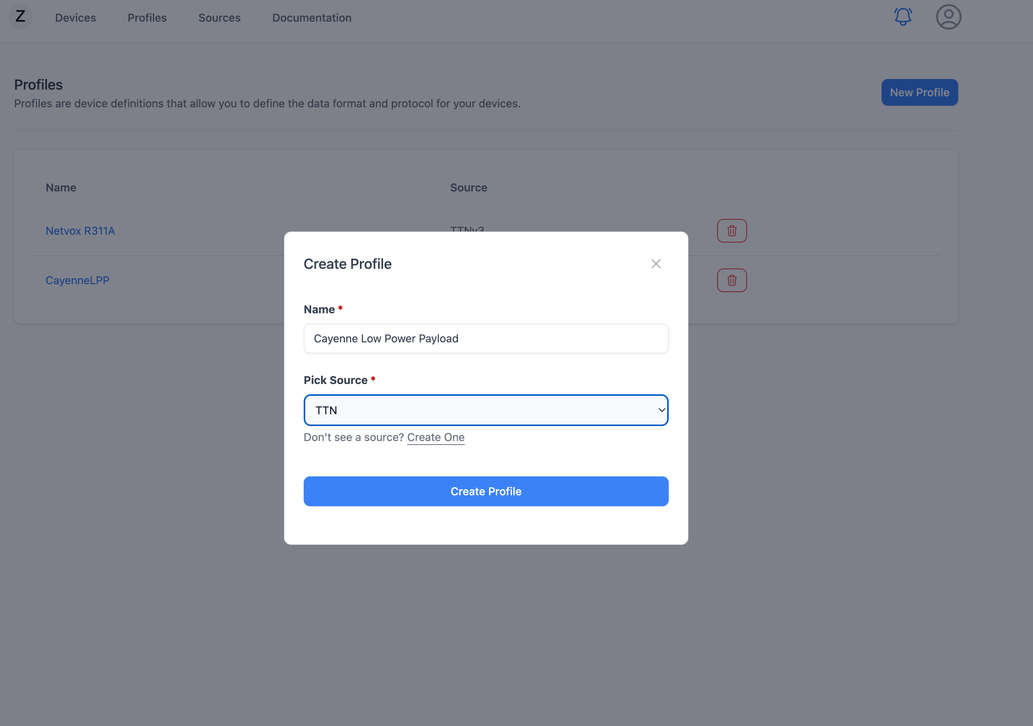Follow the Create One source link
Screen dimensions: 1033x726
click(435, 437)
